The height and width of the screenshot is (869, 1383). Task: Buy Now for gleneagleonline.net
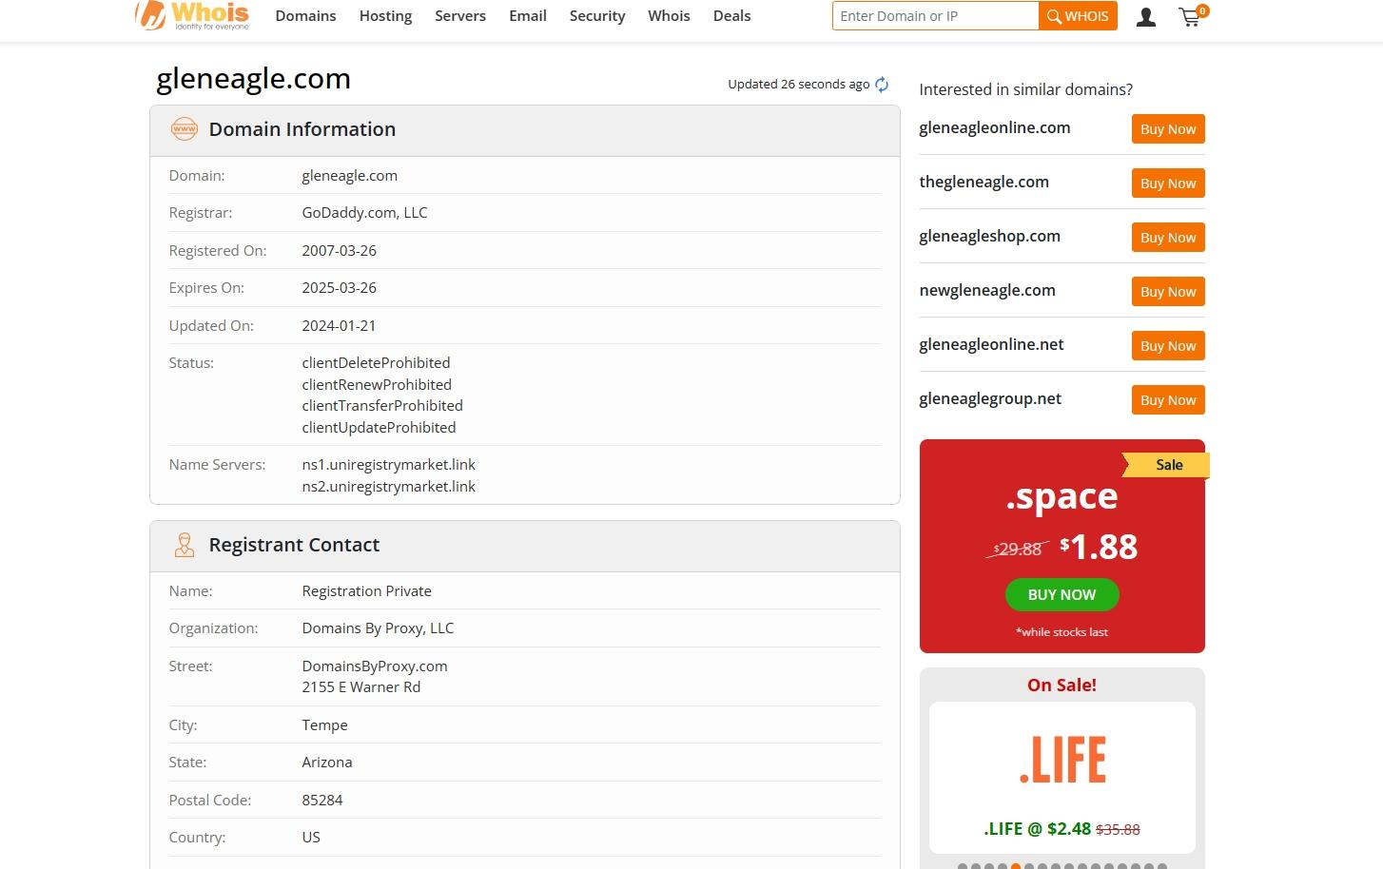pos(1168,346)
